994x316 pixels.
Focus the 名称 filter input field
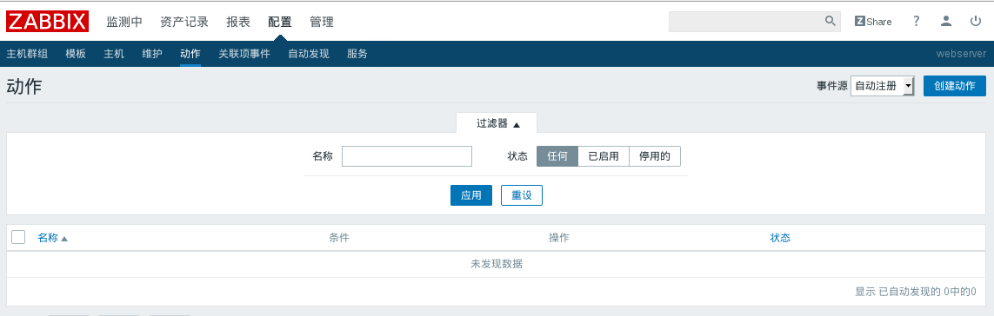407,155
